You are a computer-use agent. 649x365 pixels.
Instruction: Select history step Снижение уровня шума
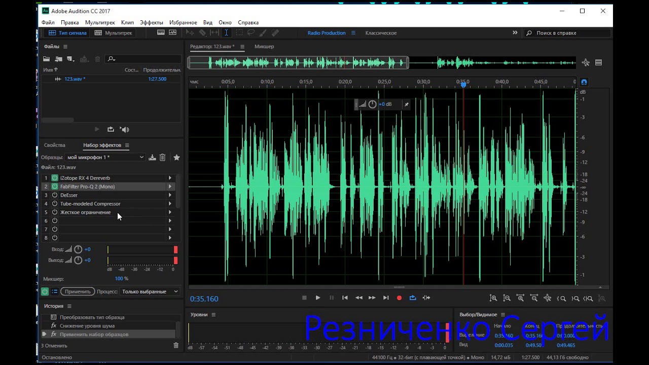[87, 326]
